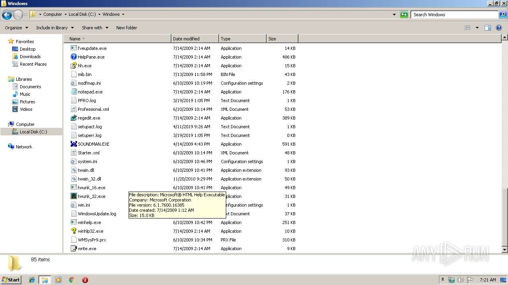Select the write.exe icon

click(x=73, y=249)
